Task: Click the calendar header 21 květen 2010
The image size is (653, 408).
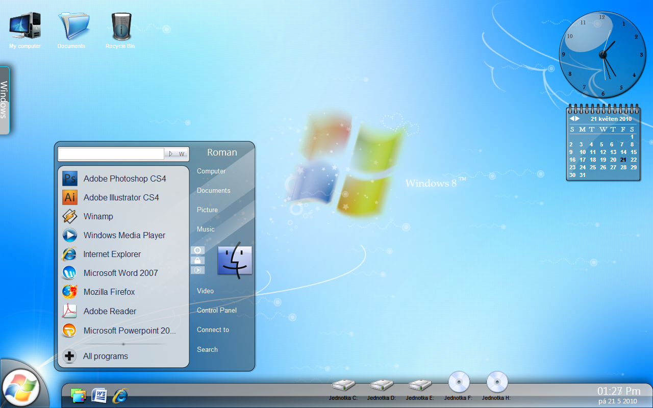Action: (x=611, y=119)
